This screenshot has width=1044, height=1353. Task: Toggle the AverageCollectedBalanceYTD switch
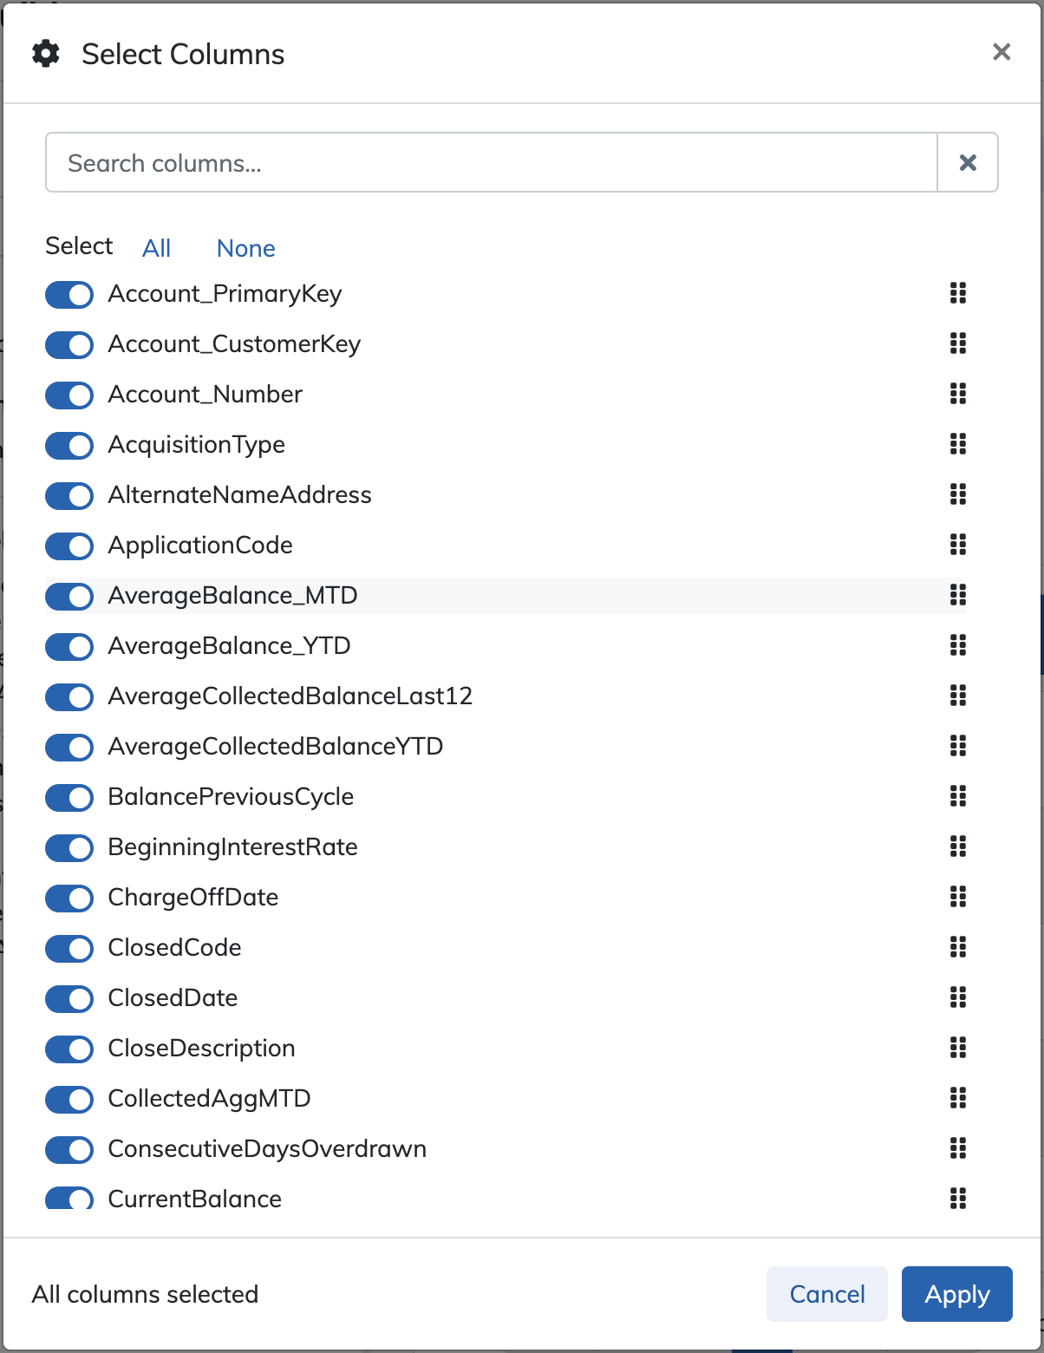pos(69,748)
